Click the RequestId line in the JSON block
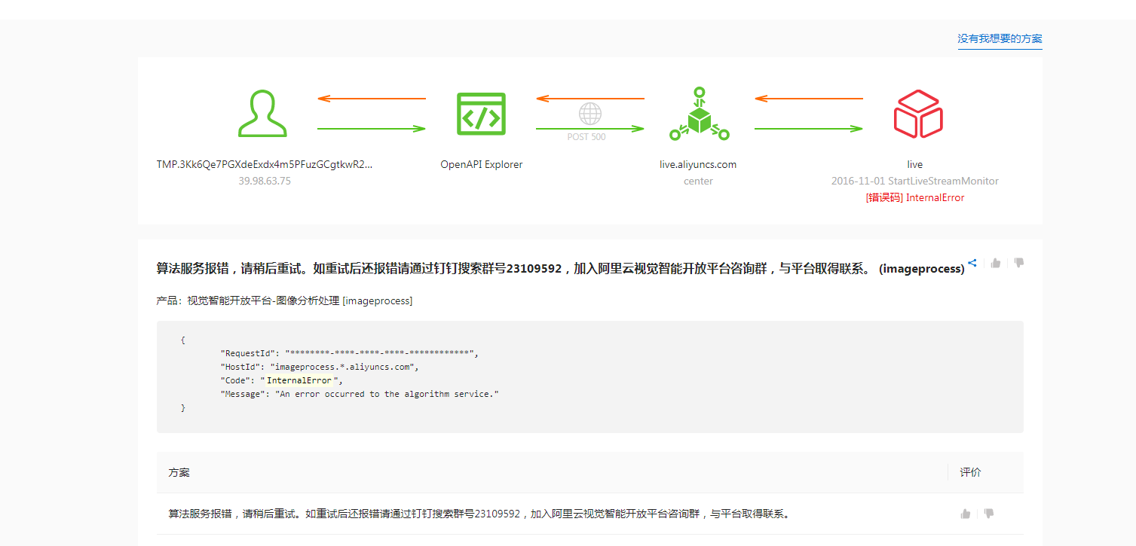Viewport: 1136px width, 546px height. click(349, 353)
